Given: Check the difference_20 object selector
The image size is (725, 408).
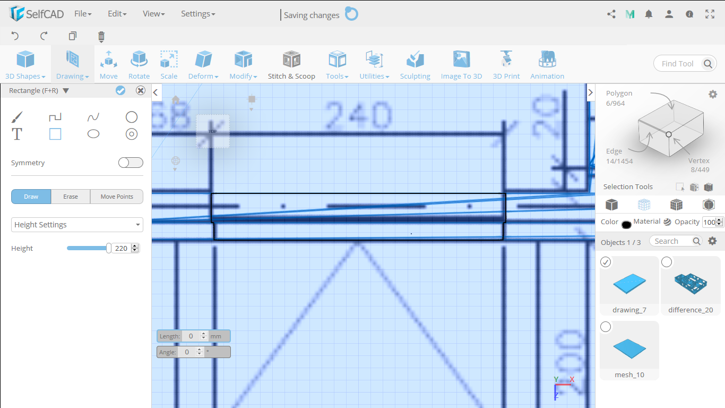Looking at the screenshot, I should tap(667, 262).
